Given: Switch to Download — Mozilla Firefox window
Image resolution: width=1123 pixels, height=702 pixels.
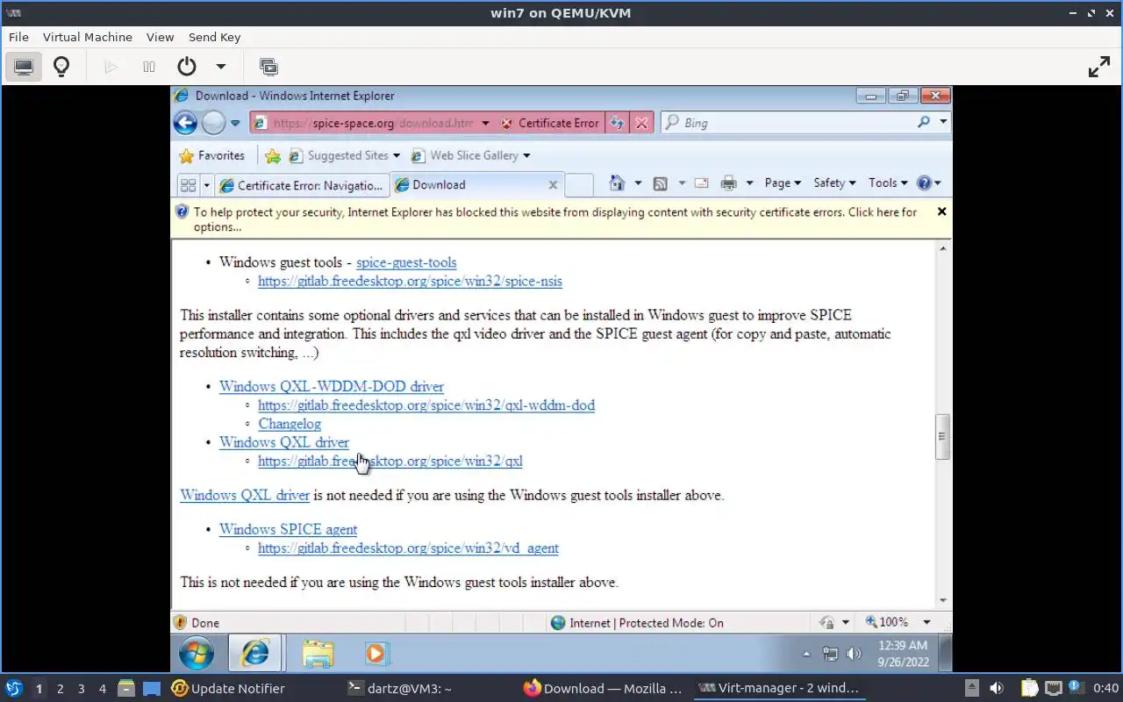Looking at the screenshot, I should point(603,689).
